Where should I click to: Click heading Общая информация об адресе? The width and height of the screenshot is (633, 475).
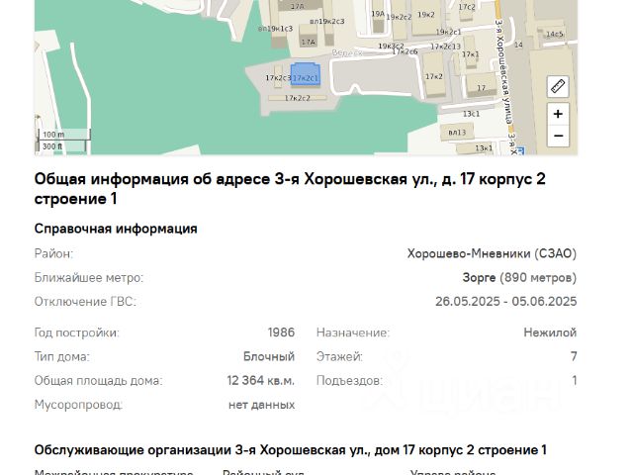[290, 189]
